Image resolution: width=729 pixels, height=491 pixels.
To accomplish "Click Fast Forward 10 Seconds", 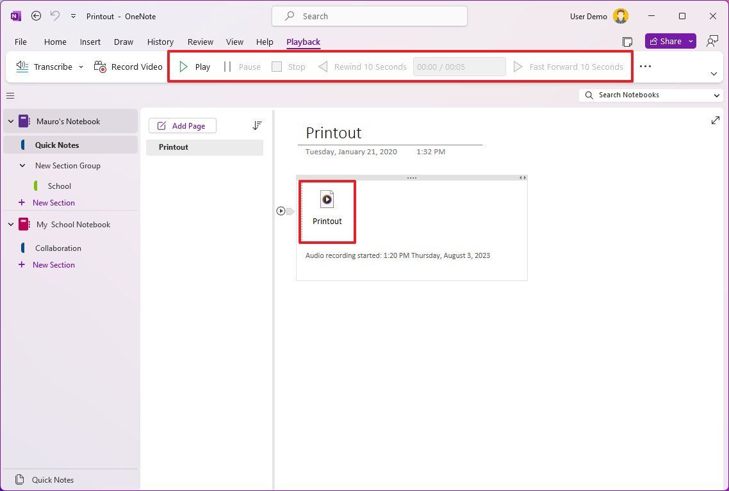I will tap(569, 66).
